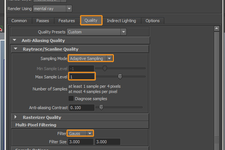Click the Anti-aliasing Contrast value field
Viewport: 225px width, 150px height.
point(82,108)
